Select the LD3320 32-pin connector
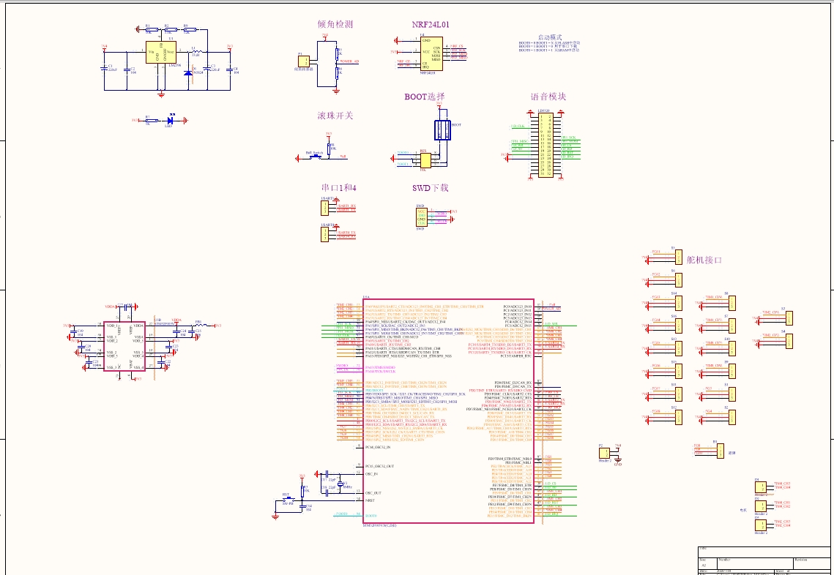 [546, 145]
